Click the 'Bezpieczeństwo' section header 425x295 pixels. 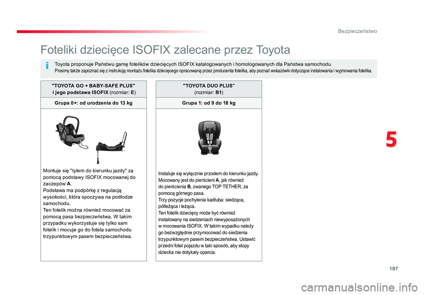pyautogui.click(x=358, y=31)
